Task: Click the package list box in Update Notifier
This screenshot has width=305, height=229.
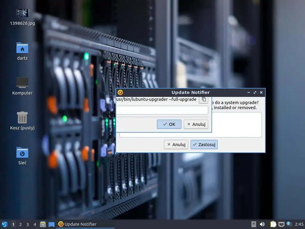Action: point(236,125)
